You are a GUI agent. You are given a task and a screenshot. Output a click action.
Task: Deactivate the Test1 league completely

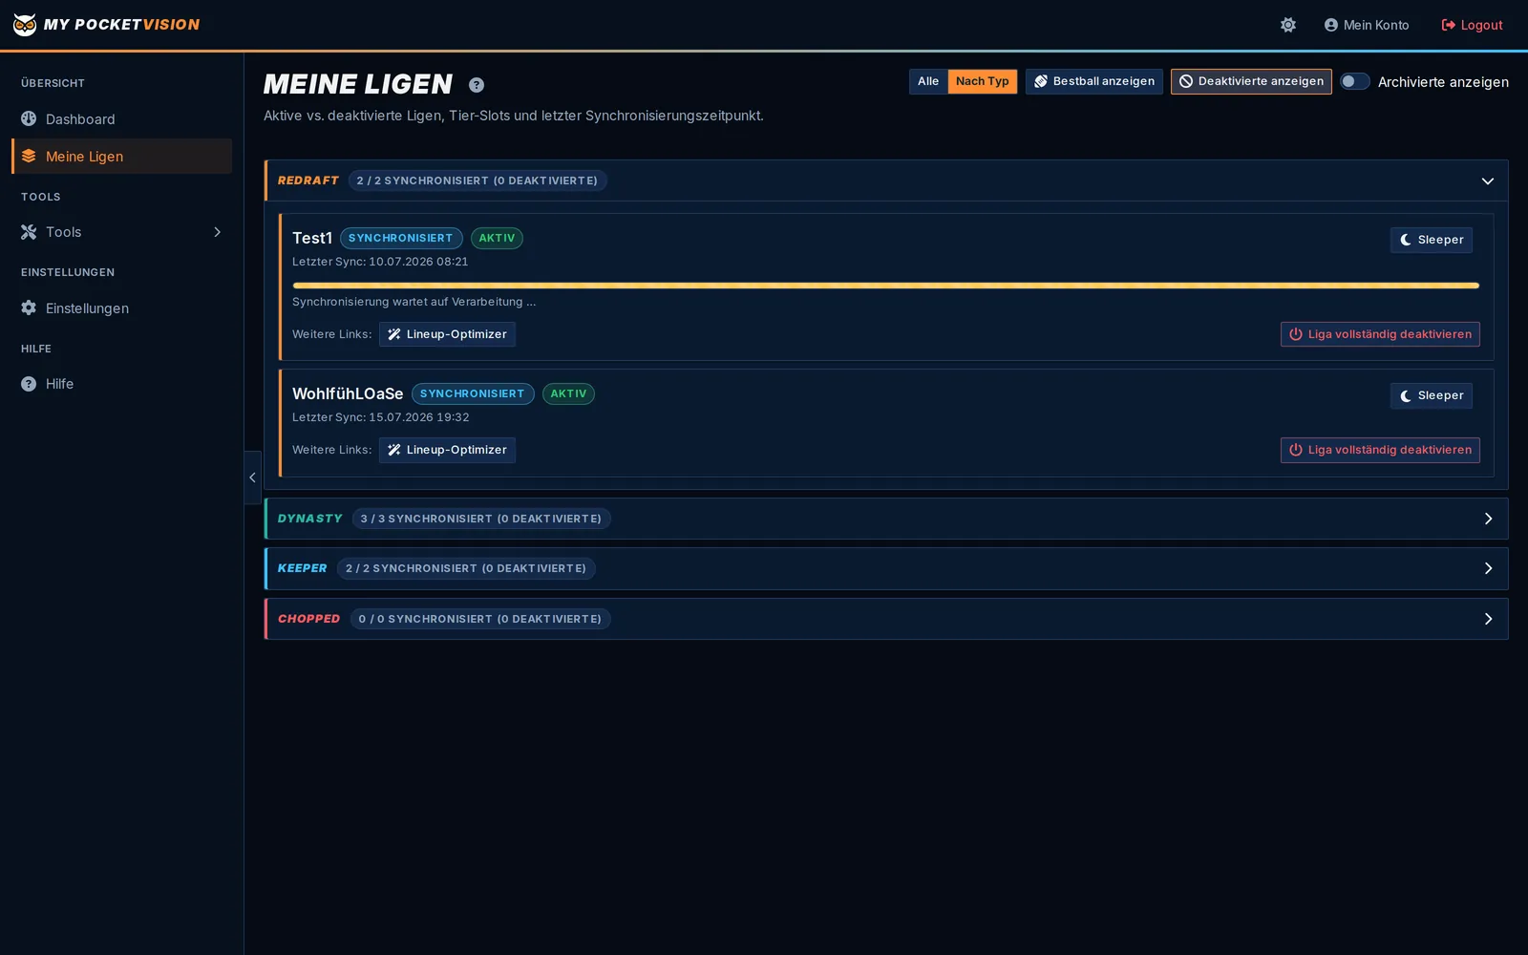(x=1380, y=334)
